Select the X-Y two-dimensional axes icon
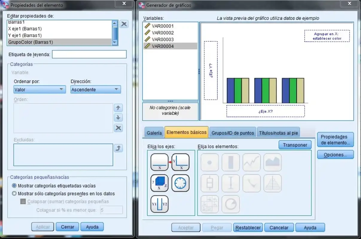Screen dimensions: 361x239 [x=180, y=162]
